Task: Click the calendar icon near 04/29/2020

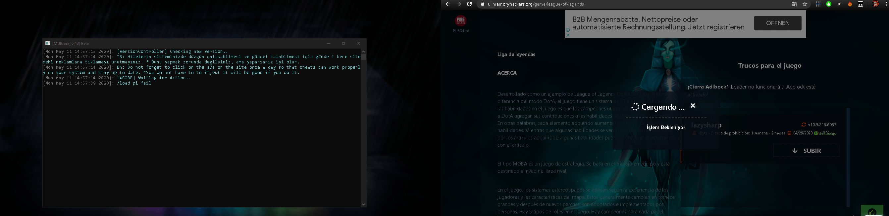Action: [x=789, y=133]
